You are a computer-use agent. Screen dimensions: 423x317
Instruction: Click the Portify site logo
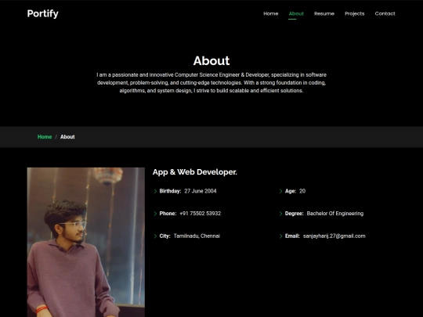click(42, 14)
